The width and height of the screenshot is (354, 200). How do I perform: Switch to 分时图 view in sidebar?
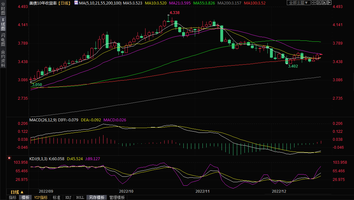click(x=3, y=9)
